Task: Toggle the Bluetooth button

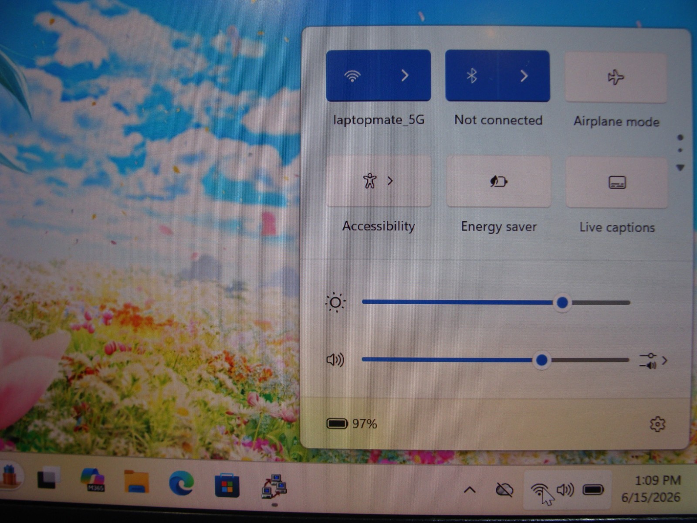Action: coord(471,76)
